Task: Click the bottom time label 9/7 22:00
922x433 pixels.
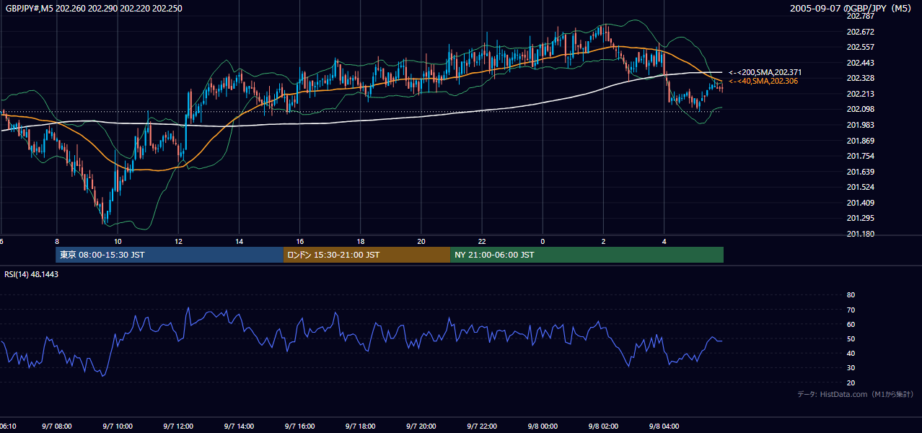Action: click(x=481, y=427)
